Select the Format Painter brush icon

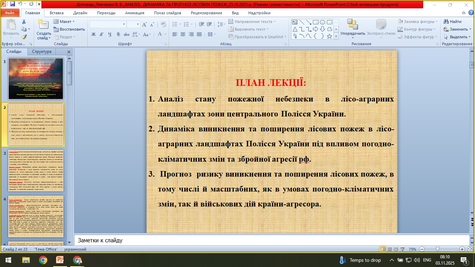coord(24,37)
